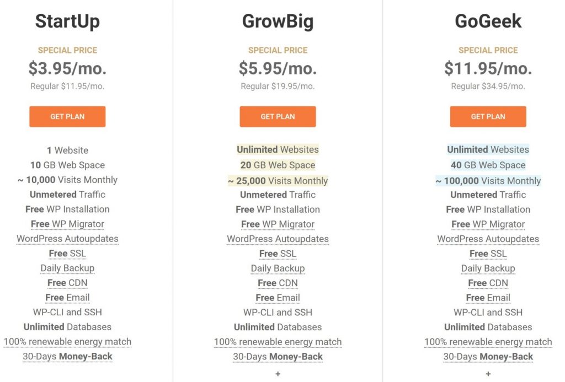
Task: Open GoGeek 100% renewable energy match link
Action: coord(488,342)
